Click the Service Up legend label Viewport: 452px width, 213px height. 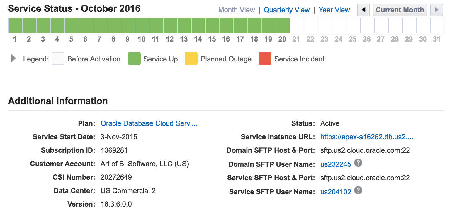pyautogui.click(x=161, y=59)
